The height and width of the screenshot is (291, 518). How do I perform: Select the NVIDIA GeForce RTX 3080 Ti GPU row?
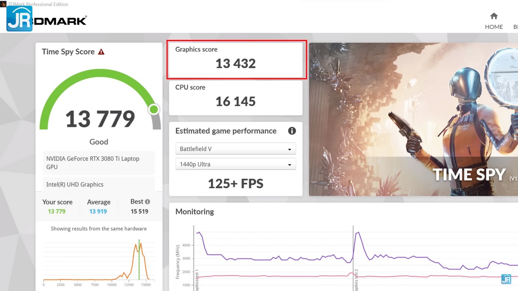coord(99,163)
